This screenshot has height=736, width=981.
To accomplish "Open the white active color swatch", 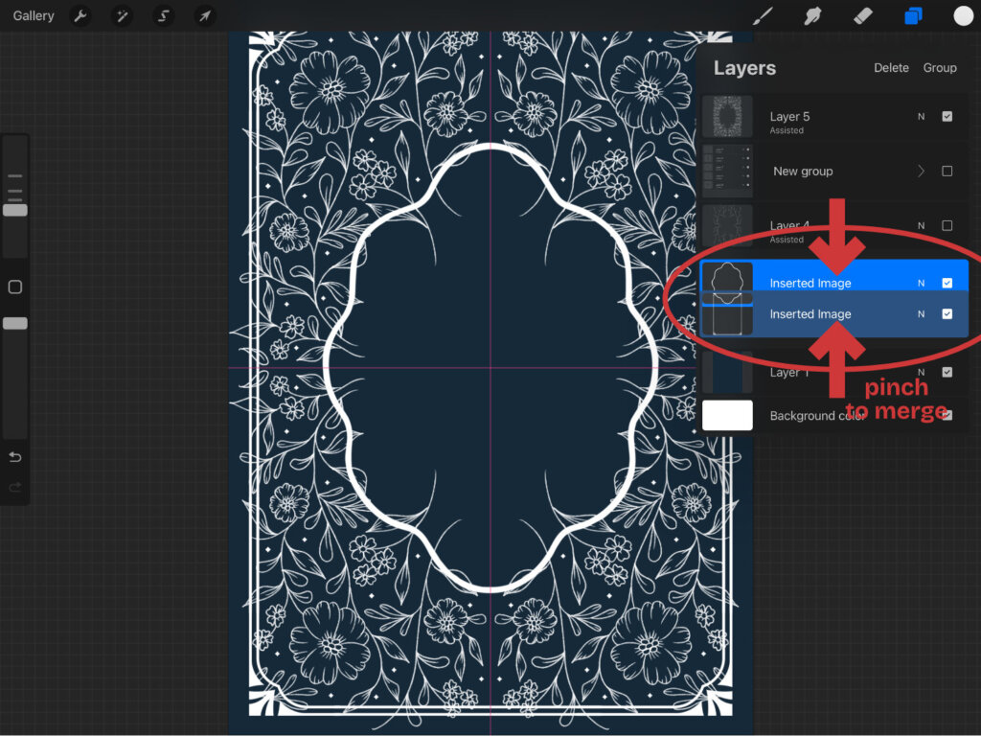I will [x=963, y=16].
